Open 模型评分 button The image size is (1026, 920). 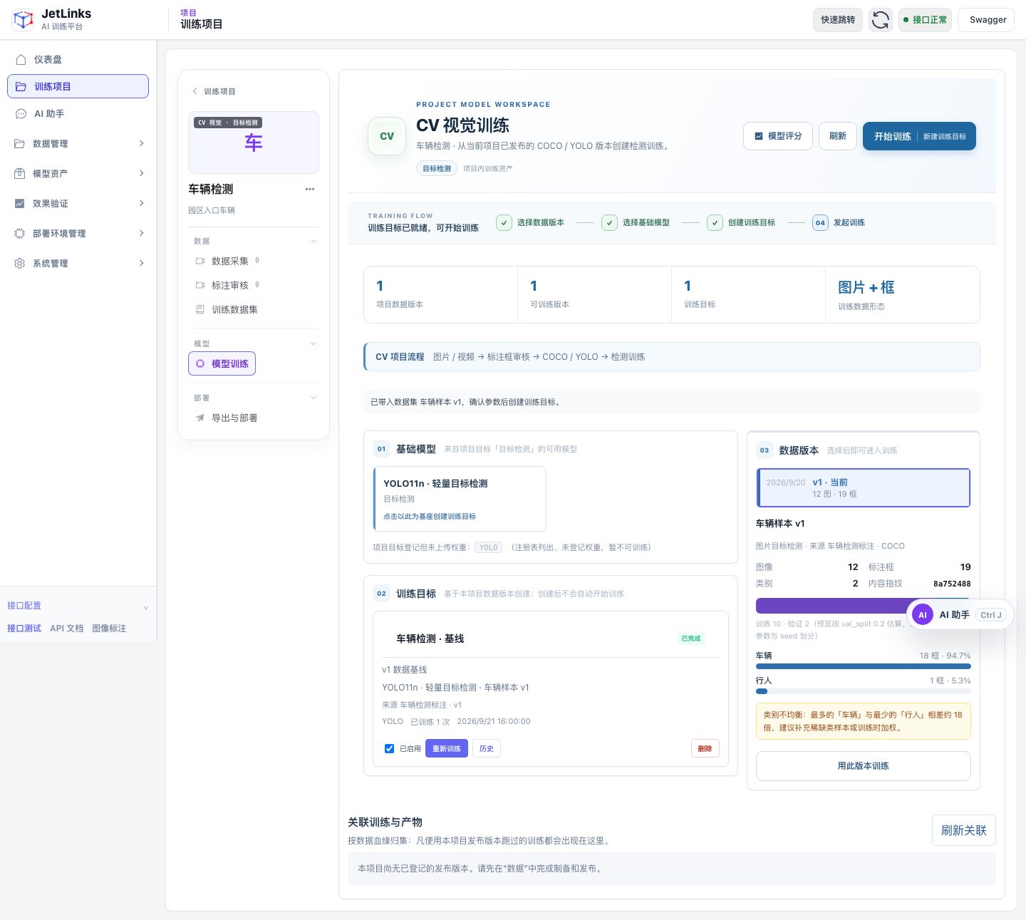click(778, 136)
